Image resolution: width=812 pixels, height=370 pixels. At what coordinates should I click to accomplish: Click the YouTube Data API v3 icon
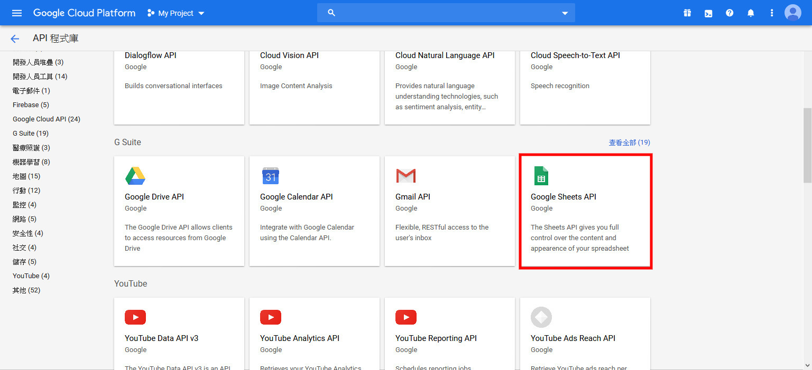(x=135, y=317)
